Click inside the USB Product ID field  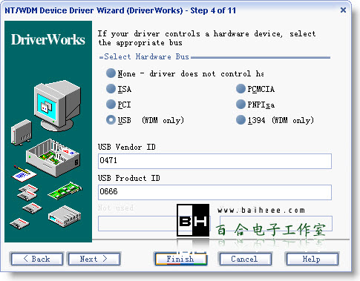(215, 192)
